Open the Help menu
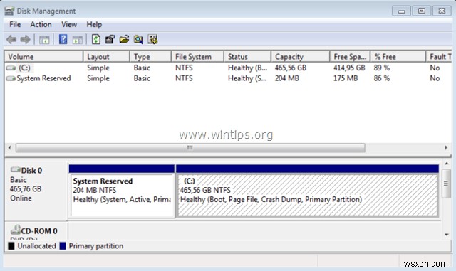Screen dimensions: 456x271 tap(94, 24)
